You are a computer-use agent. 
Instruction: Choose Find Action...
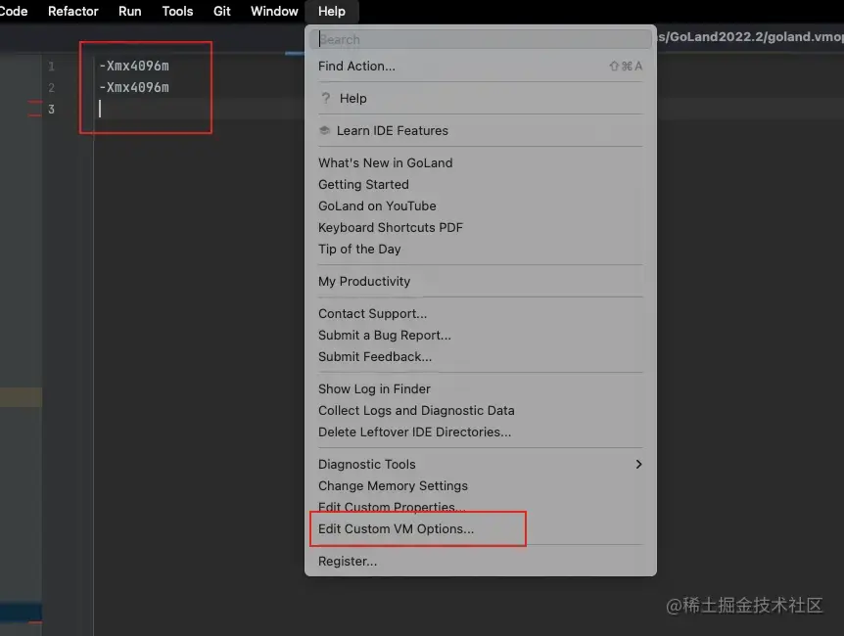coord(480,67)
